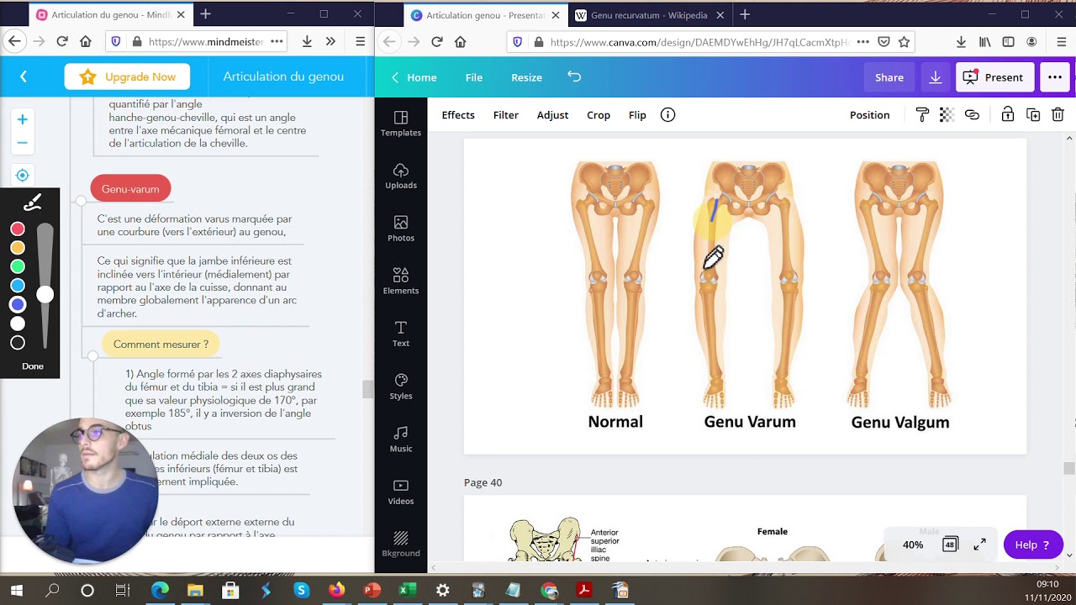Viewport: 1076px width, 605px height.
Task: Click the Share button in Canva
Action: (889, 77)
